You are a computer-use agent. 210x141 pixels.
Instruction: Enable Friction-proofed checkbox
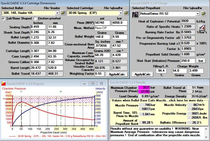click(x=35, y=18)
